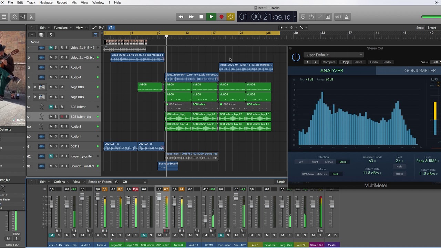Click the Single mixer view button
The image size is (441, 248).
click(x=281, y=182)
